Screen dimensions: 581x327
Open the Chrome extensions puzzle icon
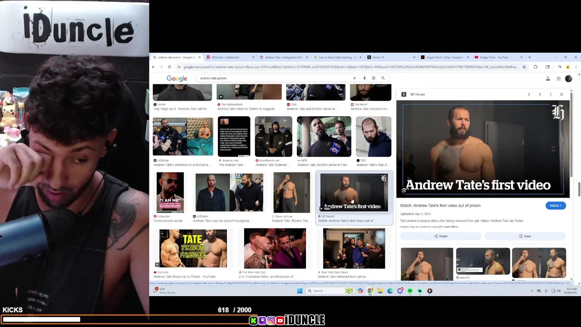536,67
